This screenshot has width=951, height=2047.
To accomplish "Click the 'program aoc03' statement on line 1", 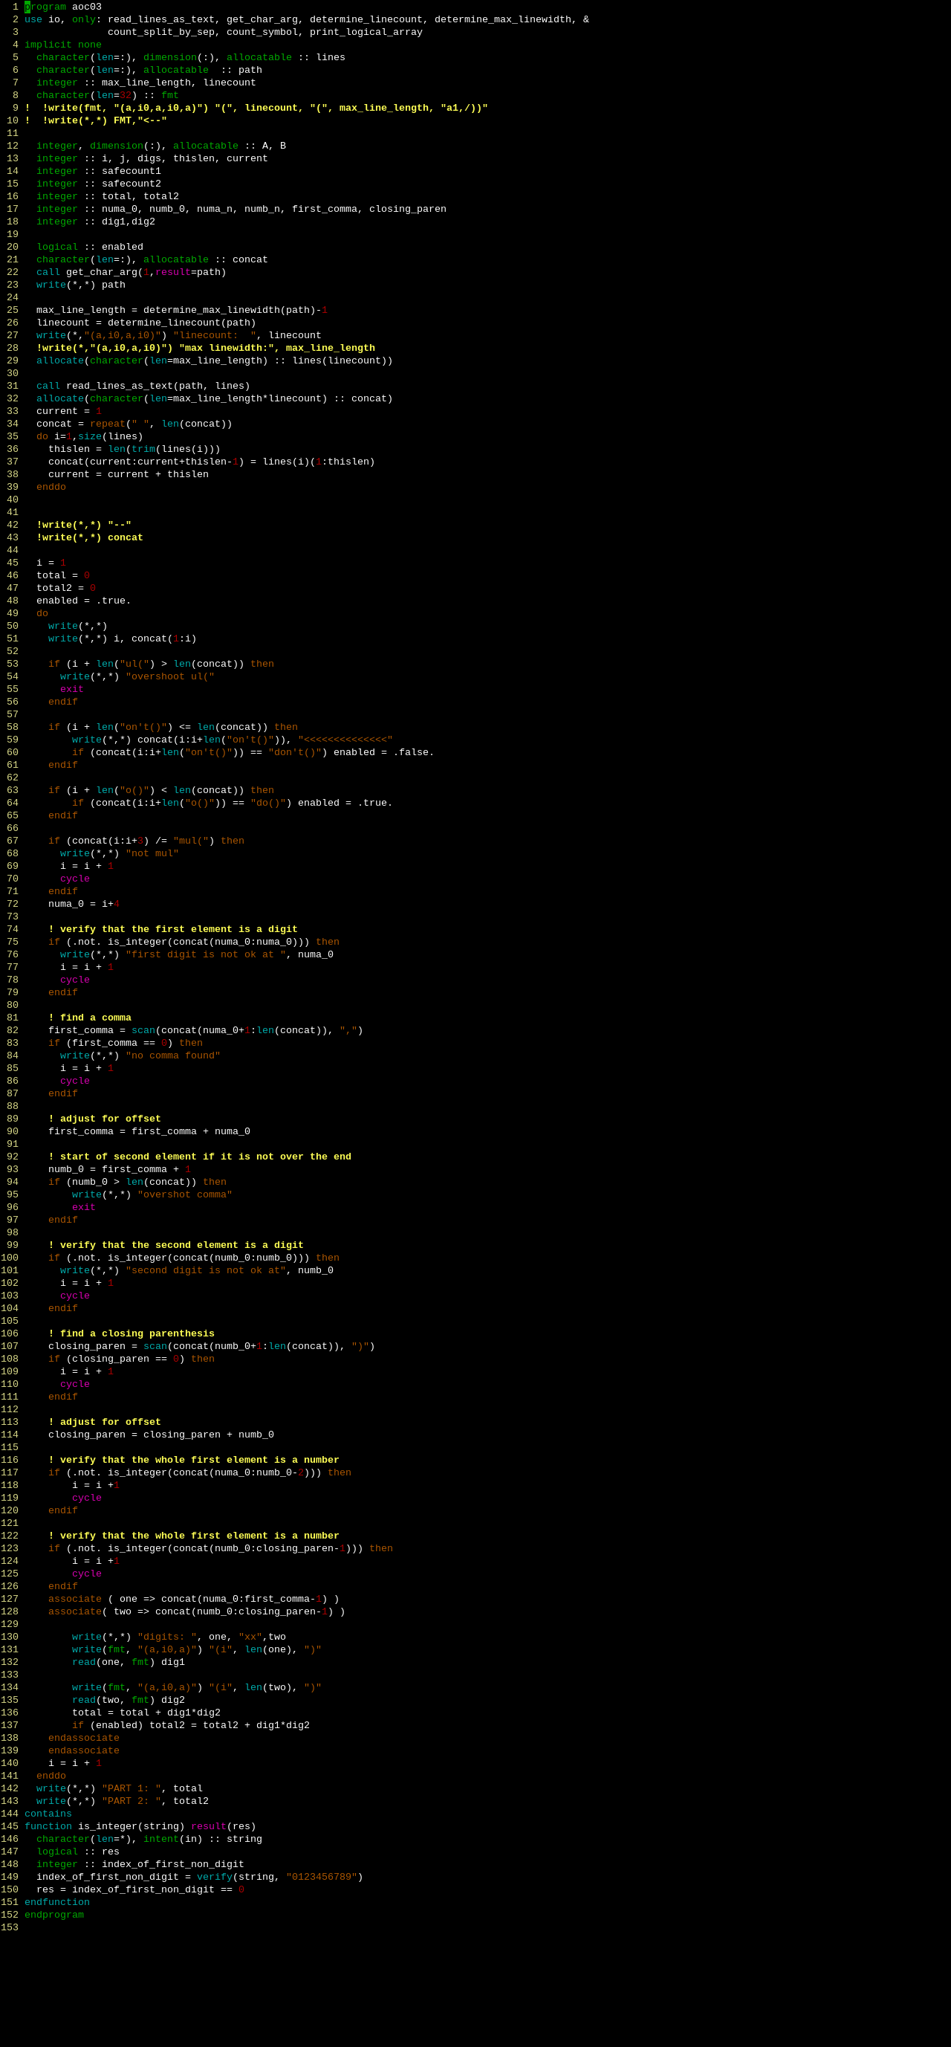I will (x=62, y=7).
